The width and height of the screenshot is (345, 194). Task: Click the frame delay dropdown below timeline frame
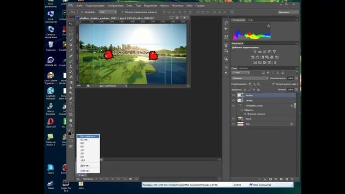coord(82,175)
